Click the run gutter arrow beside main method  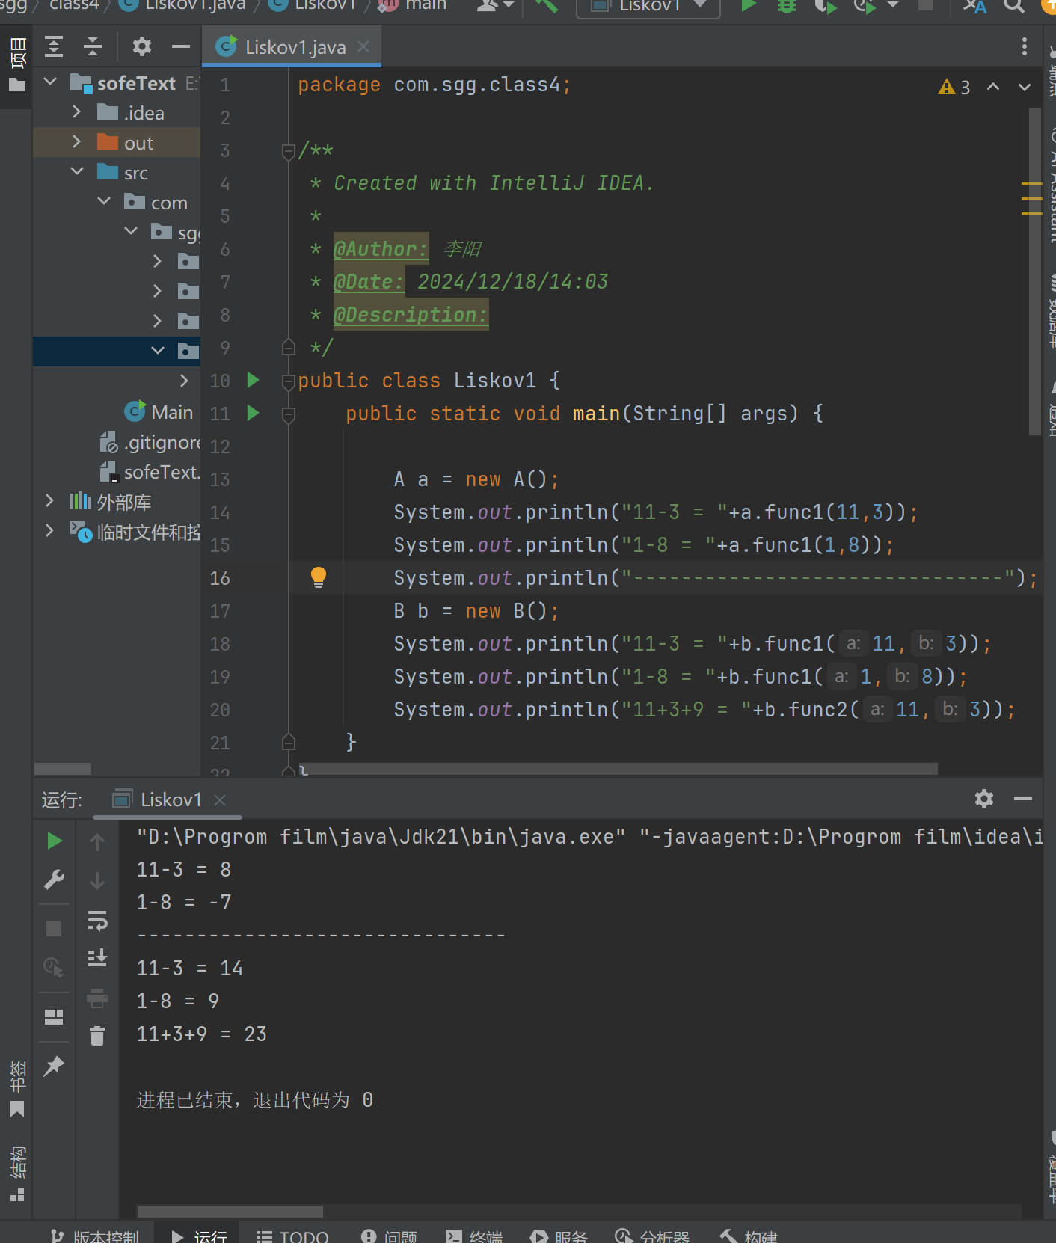[253, 413]
